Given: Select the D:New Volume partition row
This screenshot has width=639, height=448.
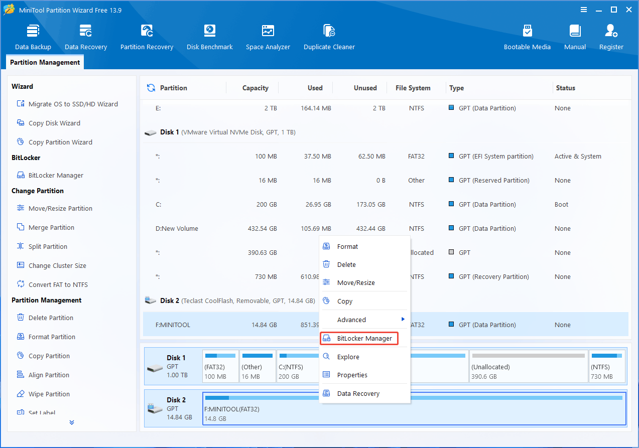Looking at the screenshot, I should click(386, 228).
